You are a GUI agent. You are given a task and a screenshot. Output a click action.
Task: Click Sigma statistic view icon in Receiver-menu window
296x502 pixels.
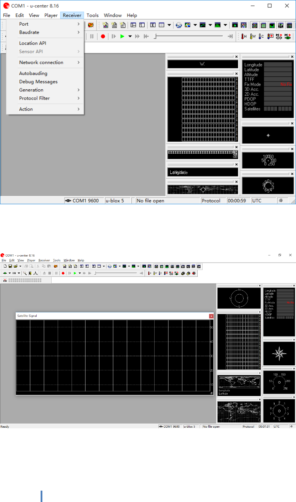click(x=153, y=25)
